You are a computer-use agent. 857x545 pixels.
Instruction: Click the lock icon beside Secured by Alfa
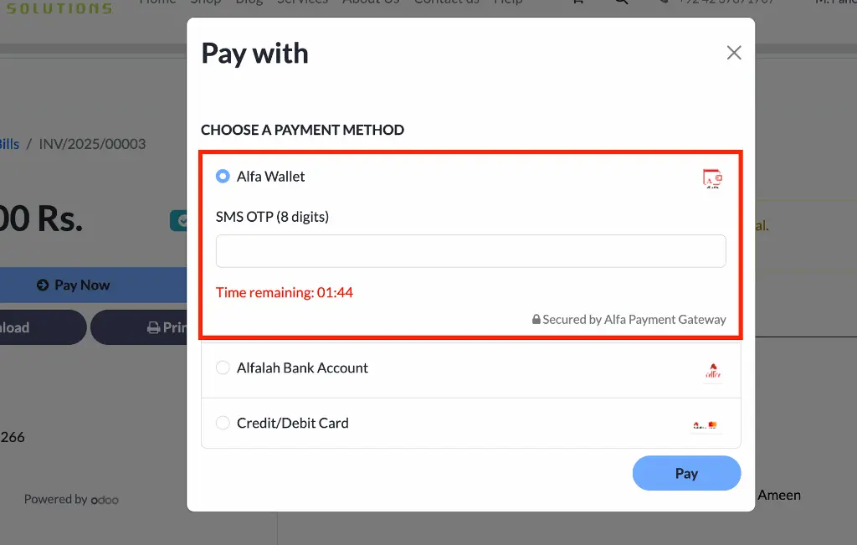click(536, 319)
